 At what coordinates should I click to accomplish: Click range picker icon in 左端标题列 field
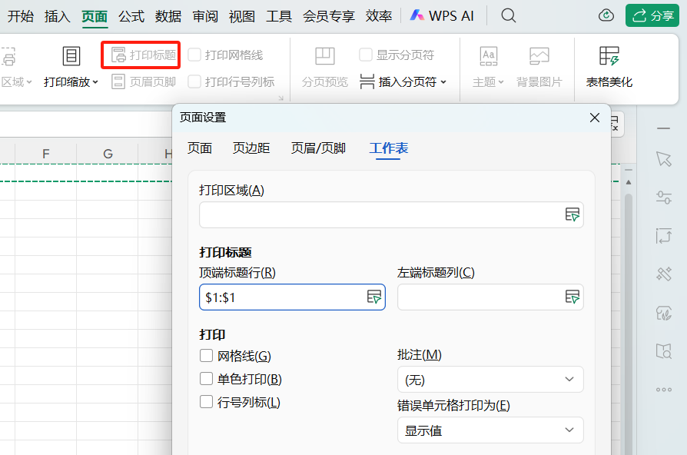click(x=572, y=297)
